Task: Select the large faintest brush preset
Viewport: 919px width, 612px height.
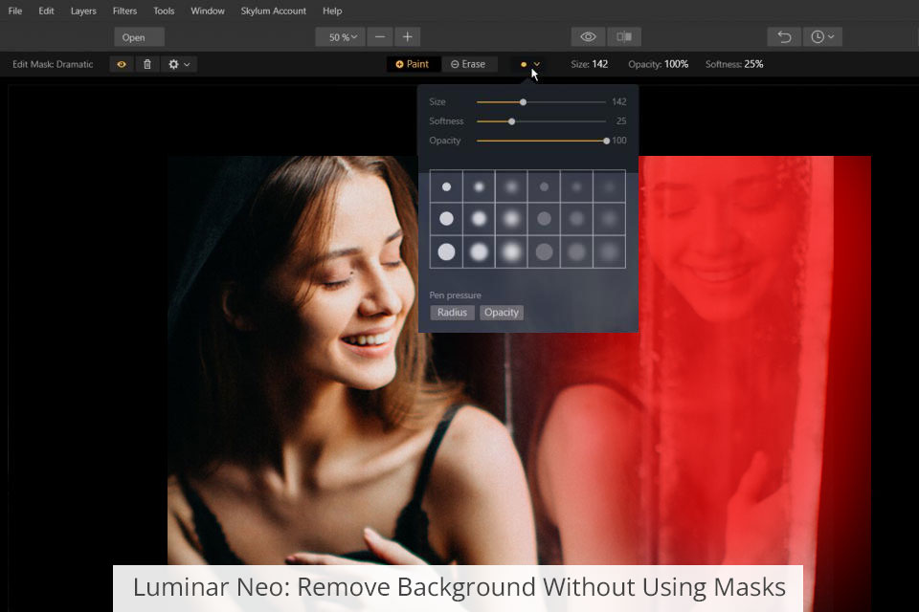Action: [x=610, y=251]
